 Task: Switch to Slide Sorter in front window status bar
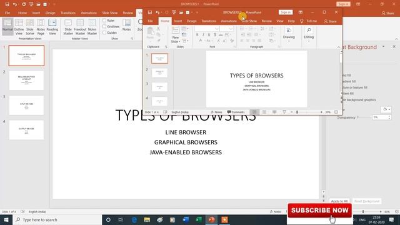point(264,112)
